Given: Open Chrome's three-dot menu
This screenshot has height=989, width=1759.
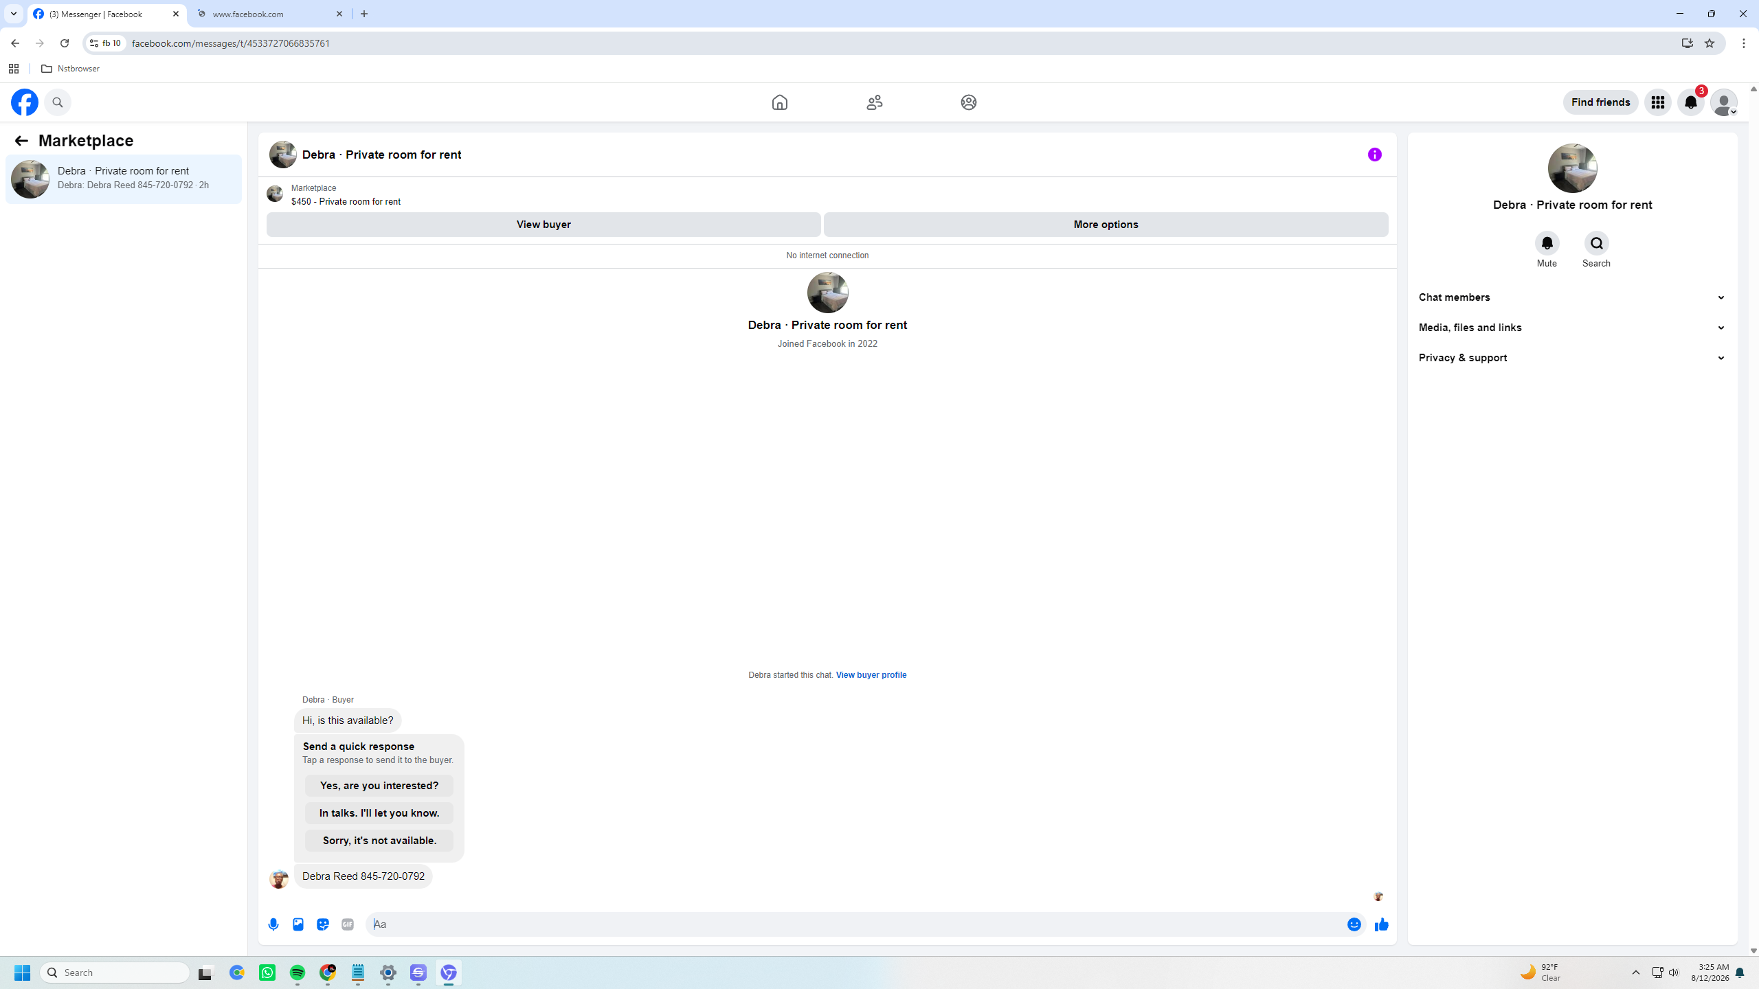Looking at the screenshot, I should [1744, 43].
